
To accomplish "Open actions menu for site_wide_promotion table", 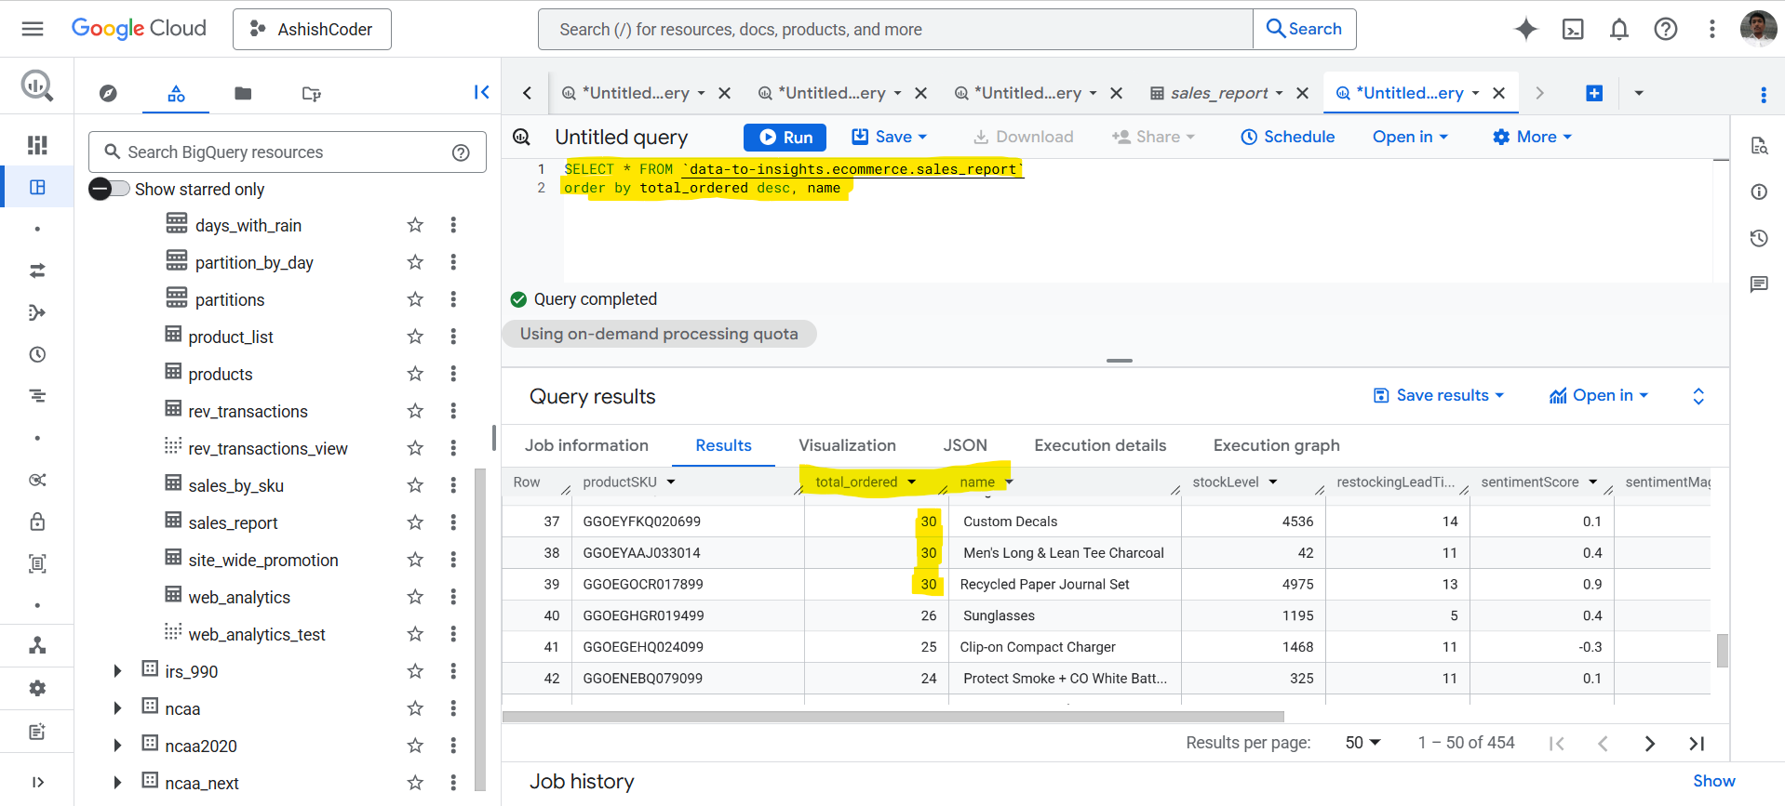I will click(x=453, y=560).
